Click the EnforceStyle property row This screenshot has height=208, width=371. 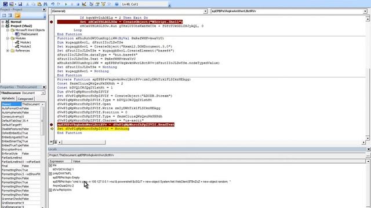click(21, 154)
